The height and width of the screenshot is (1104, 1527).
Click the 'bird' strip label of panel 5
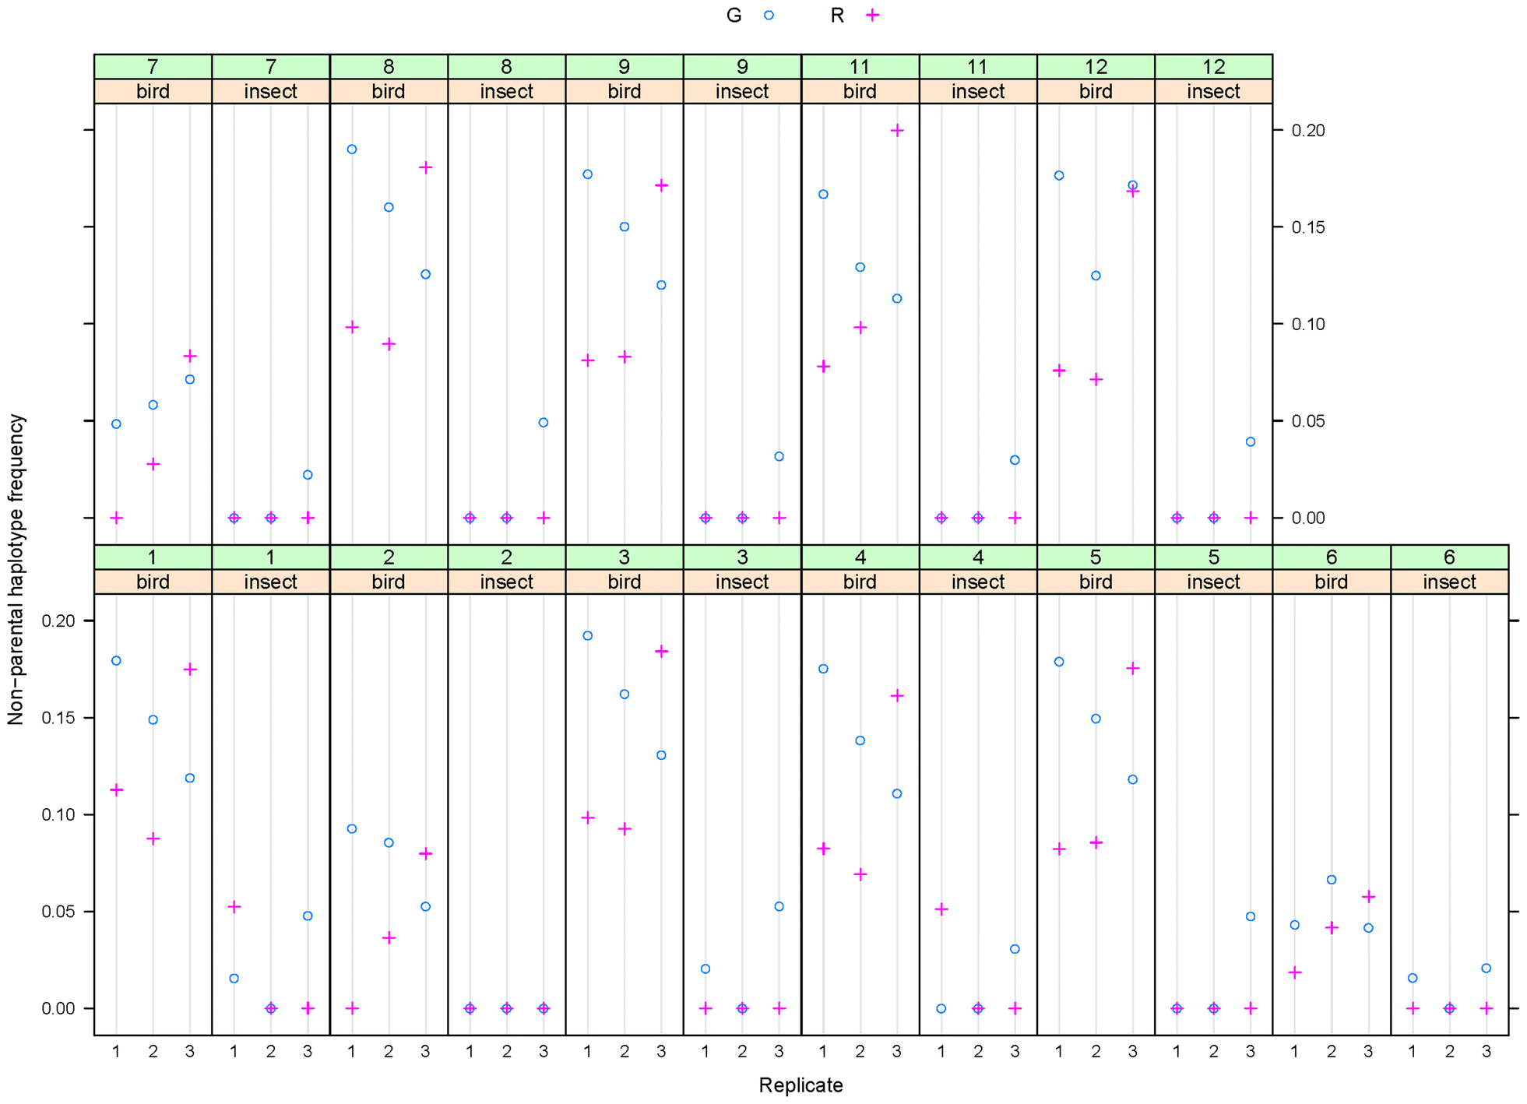point(1096,582)
